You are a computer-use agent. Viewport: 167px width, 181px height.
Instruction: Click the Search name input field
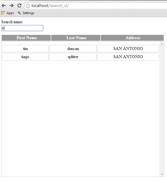click(x=22, y=28)
